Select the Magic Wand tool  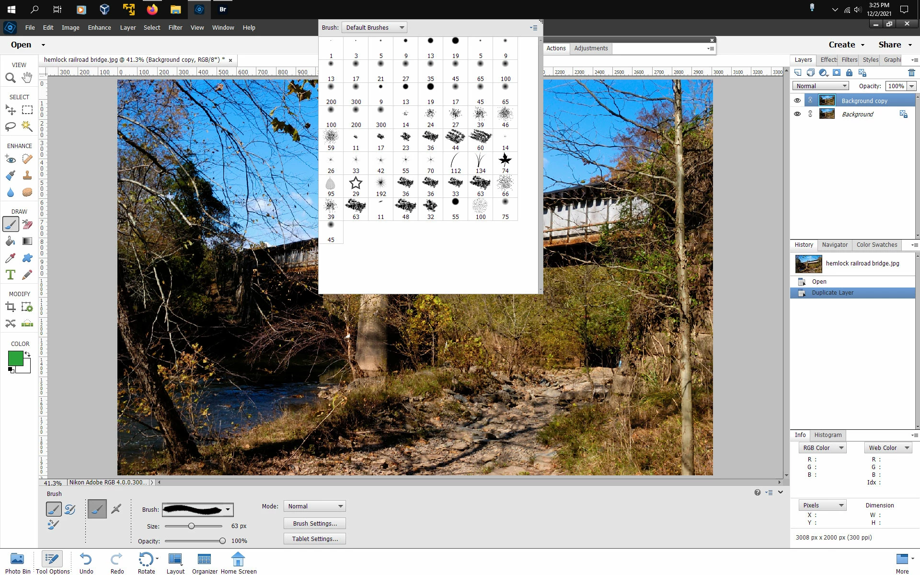[x=27, y=126]
